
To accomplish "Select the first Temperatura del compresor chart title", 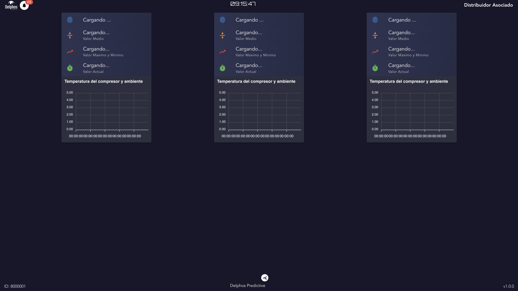I will pyautogui.click(x=104, y=81).
